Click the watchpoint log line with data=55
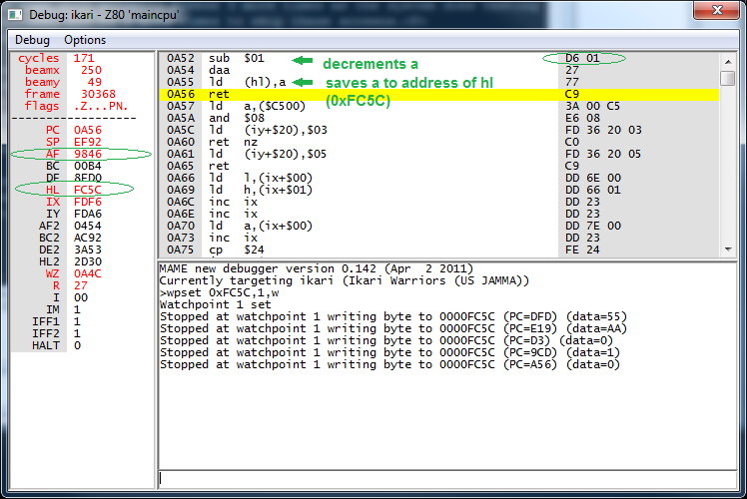Viewport: 747px width, 499px height. pyautogui.click(x=393, y=316)
